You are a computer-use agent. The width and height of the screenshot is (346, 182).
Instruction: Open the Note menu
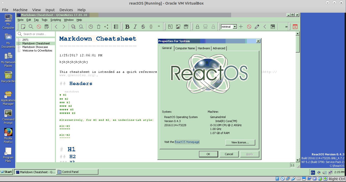coord(20,20)
